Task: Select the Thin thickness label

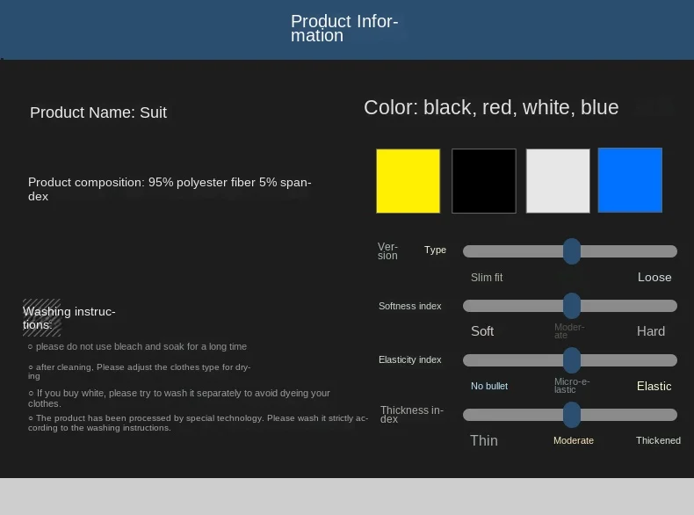Action: coord(484,440)
